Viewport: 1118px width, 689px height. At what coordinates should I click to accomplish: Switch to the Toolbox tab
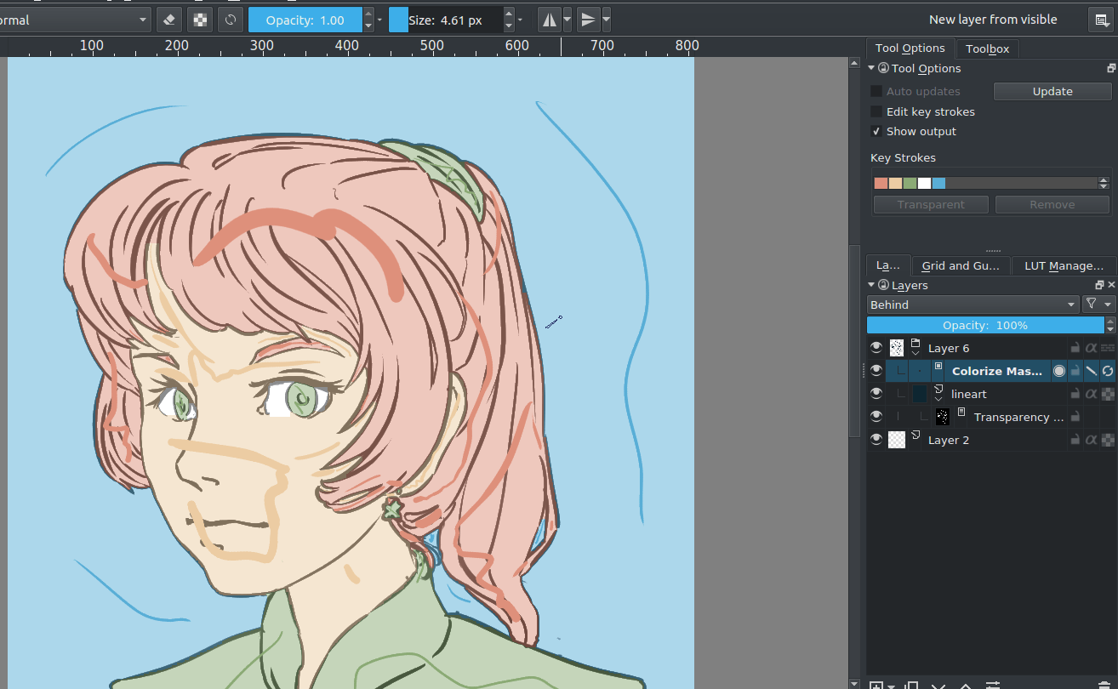[986, 48]
